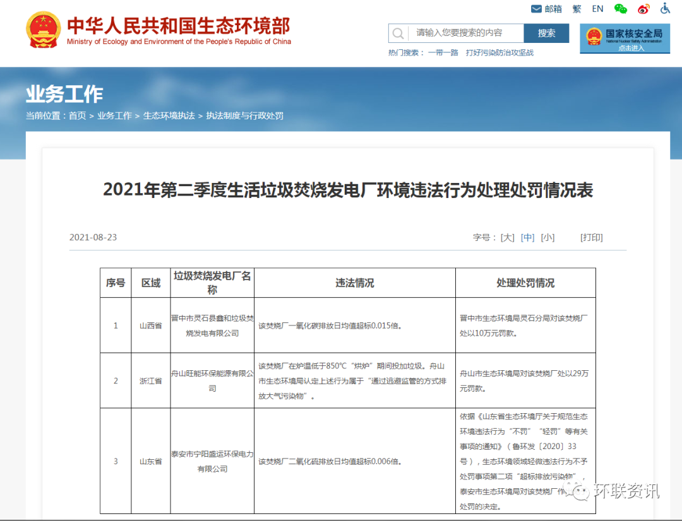Open the WeChat icon link
The height and width of the screenshot is (521, 682).
click(x=621, y=9)
